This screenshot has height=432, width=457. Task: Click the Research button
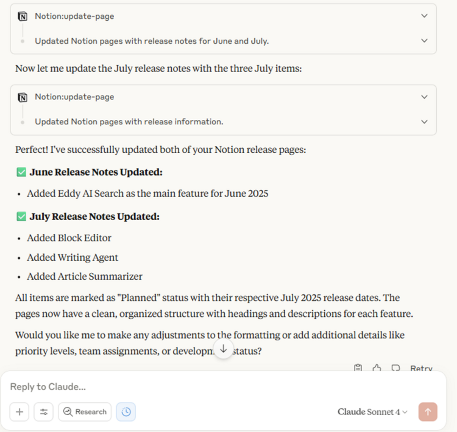(85, 412)
